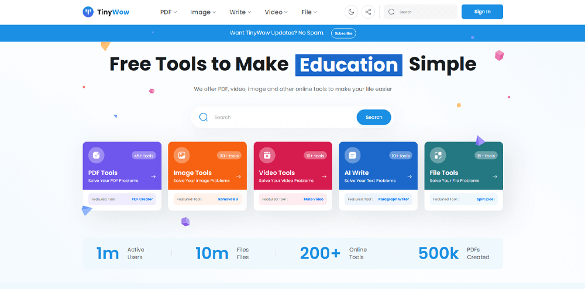Viewport: 585px width, 289px height.
Task: Expand the Image dropdown menu
Action: (x=203, y=12)
